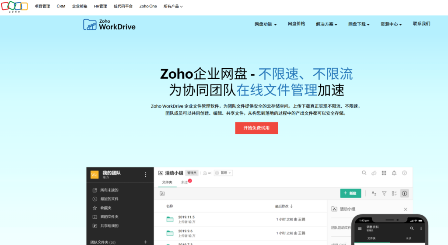Click the help question mark icon
The image size is (448, 245).
click(404, 173)
